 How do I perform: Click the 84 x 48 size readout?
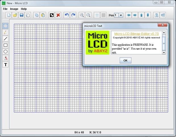79,132
